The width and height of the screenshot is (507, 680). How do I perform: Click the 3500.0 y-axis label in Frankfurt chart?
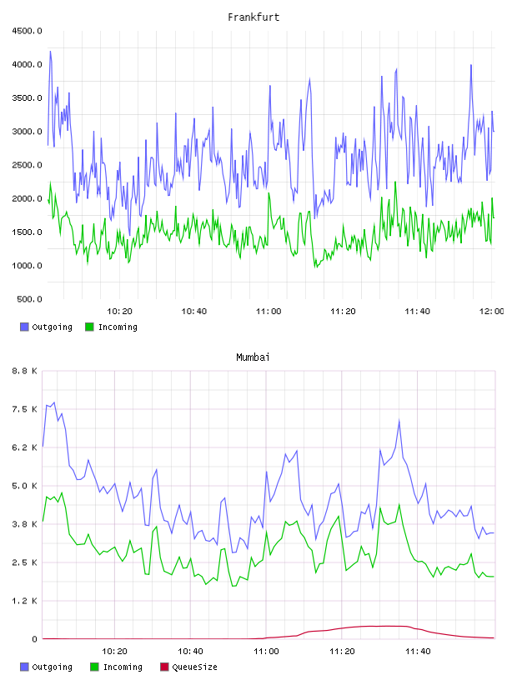27,98
